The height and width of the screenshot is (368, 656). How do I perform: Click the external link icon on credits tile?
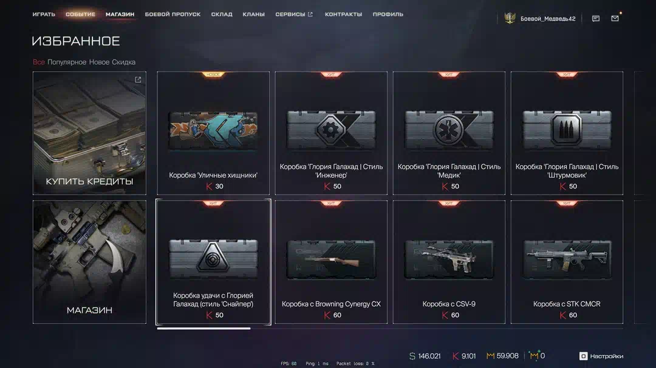point(138,79)
